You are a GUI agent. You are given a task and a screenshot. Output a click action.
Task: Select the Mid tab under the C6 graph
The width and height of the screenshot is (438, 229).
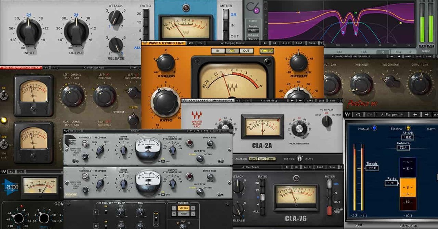pyautogui.click(x=339, y=52)
